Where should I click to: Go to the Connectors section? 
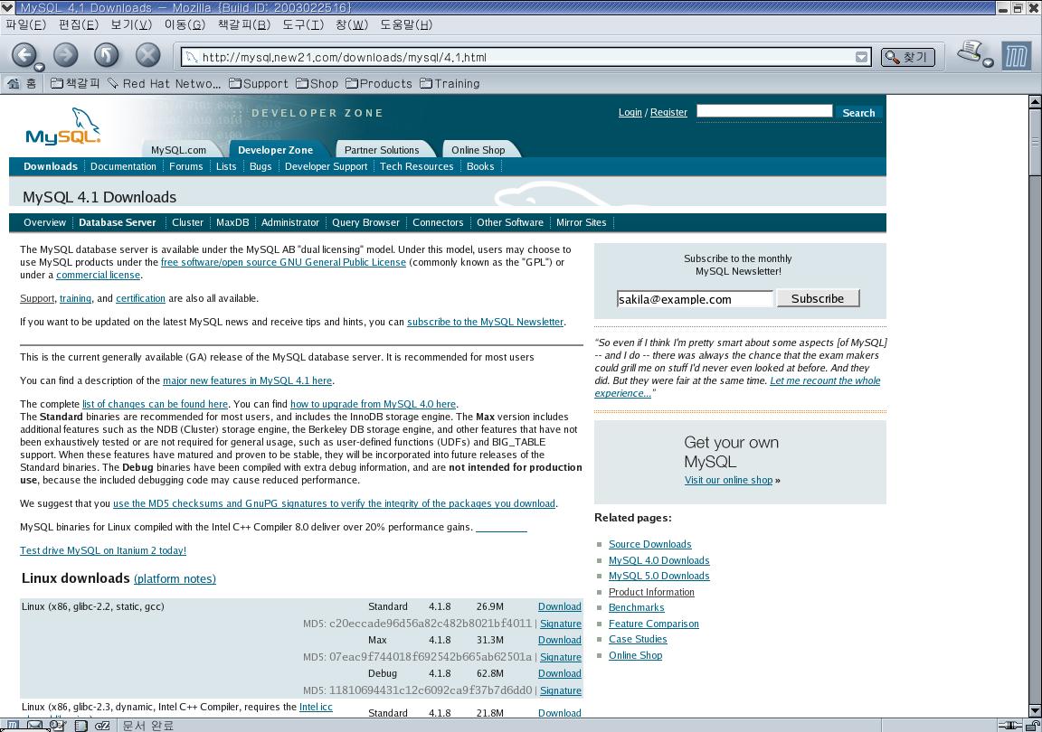(x=438, y=222)
